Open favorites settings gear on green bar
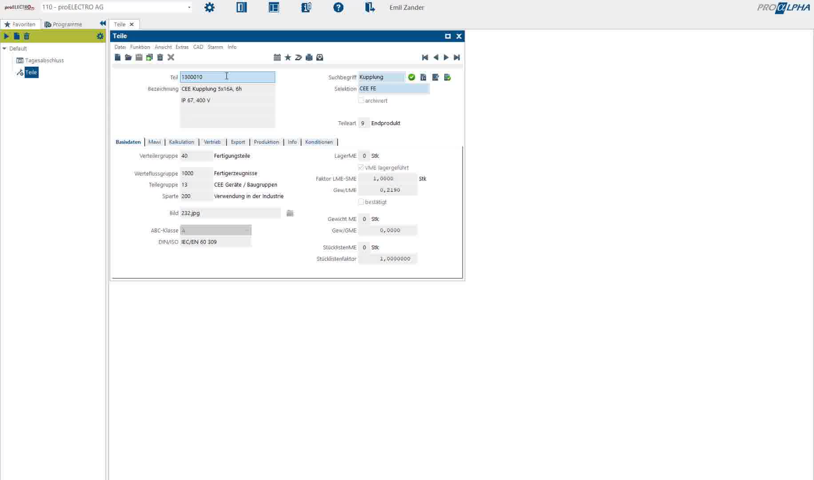 click(x=100, y=36)
